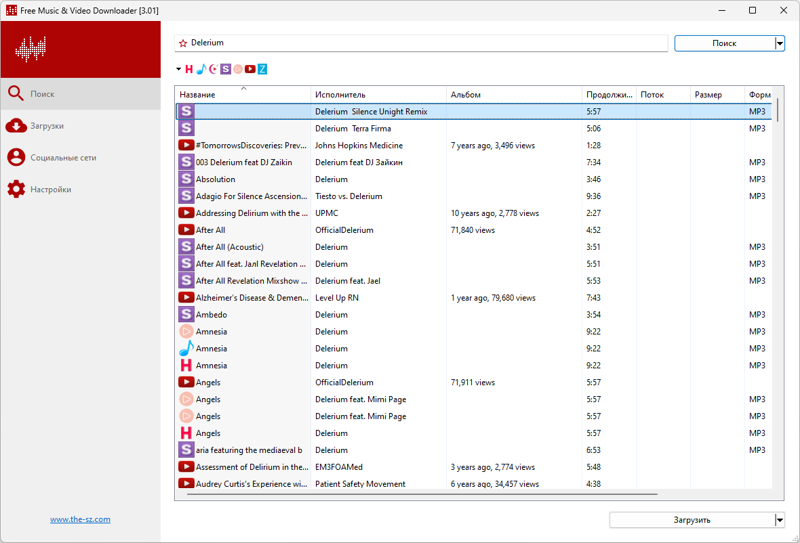Select the YouTube icon for After All
The width and height of the screenshot is (800, 543).
186,230
